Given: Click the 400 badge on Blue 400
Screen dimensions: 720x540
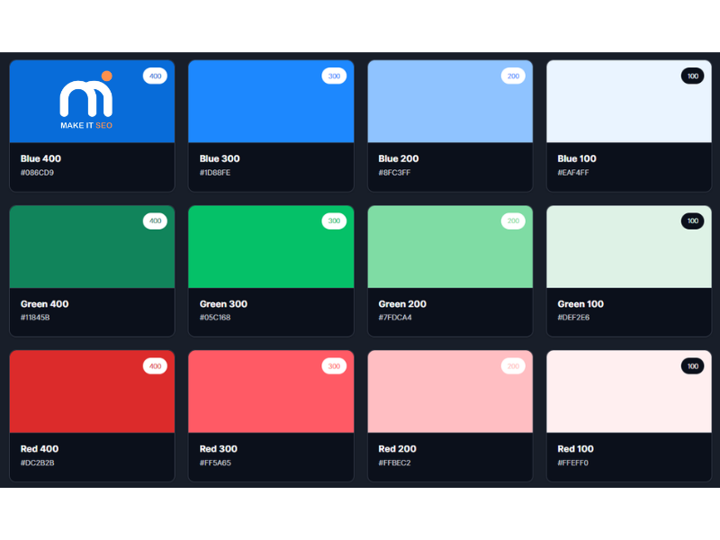Looking at the screenshot, I should pyautogui.click(x=155, y=76).
